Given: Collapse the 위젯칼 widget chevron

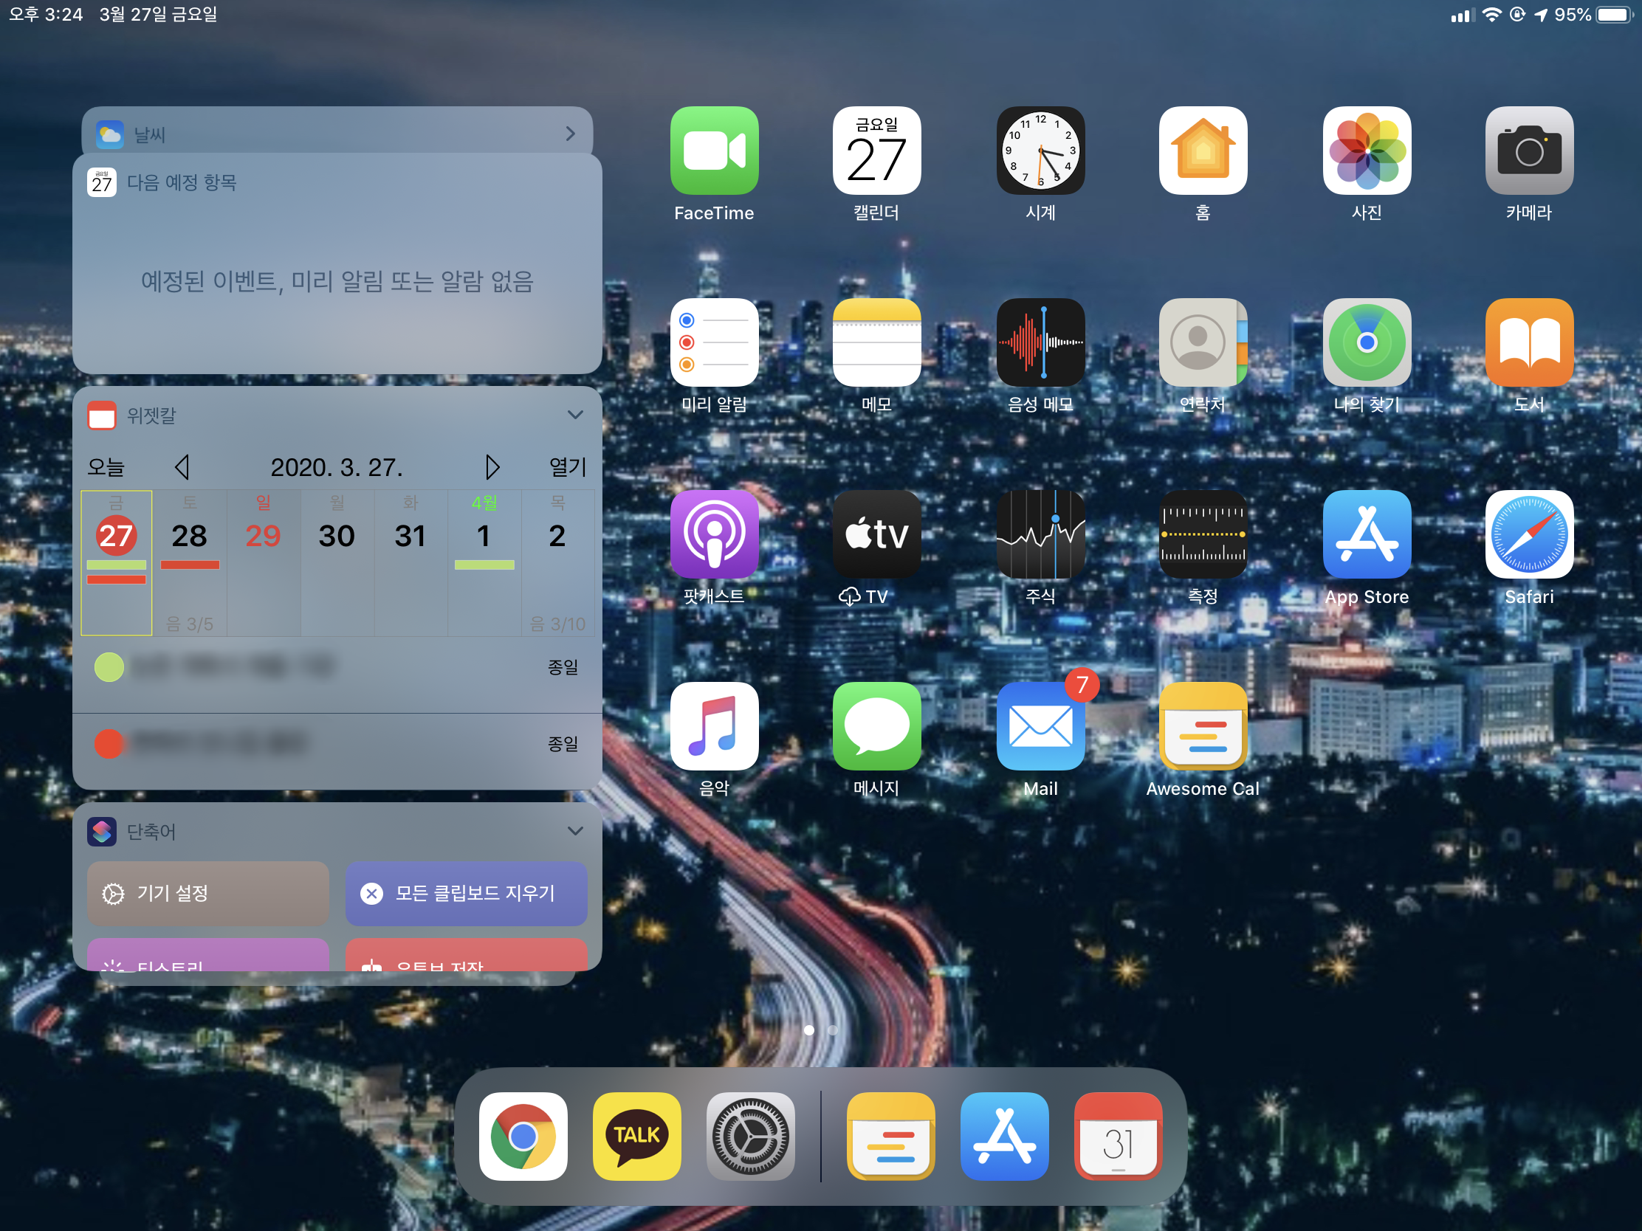Looking at the screenshot, I should pyautogui.click(x=574, y=415).
